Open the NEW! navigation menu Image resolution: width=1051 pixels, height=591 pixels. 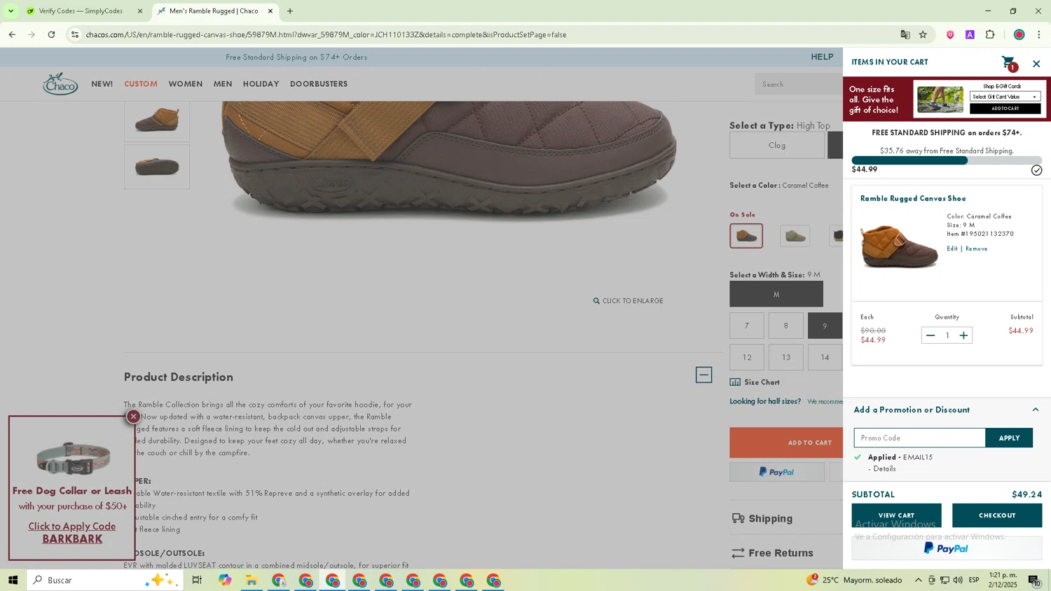pyautogui.click(x=102, y=84)
